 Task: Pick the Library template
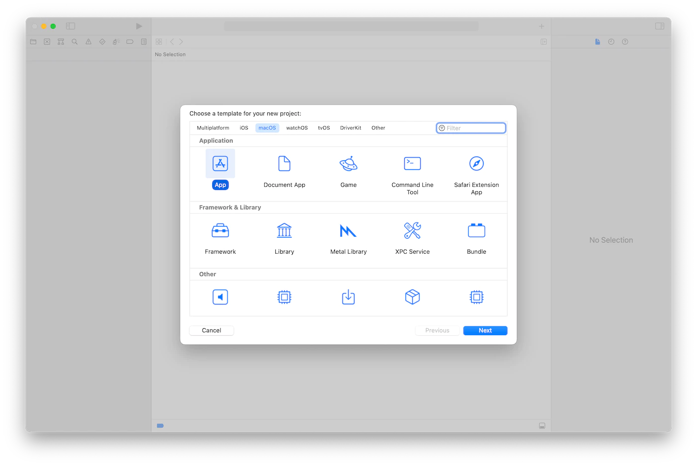[284, 231]
